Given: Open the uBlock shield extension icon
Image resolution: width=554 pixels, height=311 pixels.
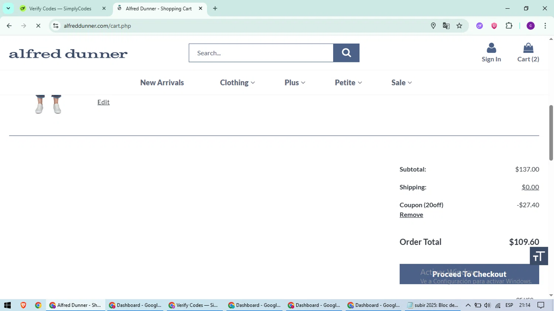Looking at the screenshot, I should (x=494, y=26).
